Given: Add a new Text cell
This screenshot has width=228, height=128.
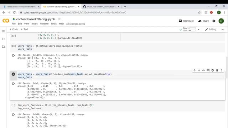Looking at the screenshot, I should (25, 29).
